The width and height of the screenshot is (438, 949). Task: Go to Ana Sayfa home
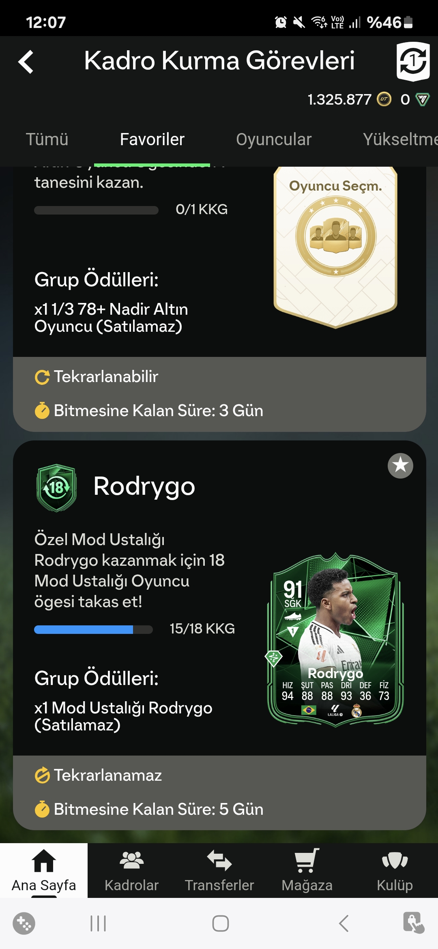(44, 870)
